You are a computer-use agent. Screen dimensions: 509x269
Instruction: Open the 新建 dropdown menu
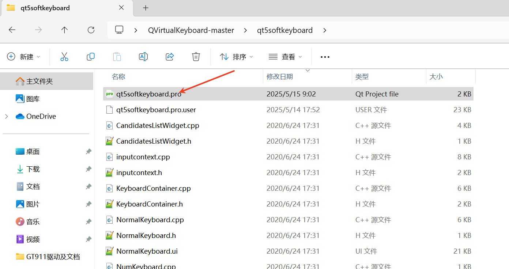tap(24, 57)
